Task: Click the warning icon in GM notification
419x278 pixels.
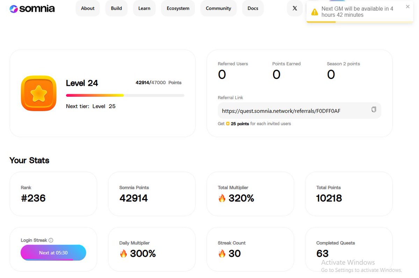Action: tap(315, 12)
